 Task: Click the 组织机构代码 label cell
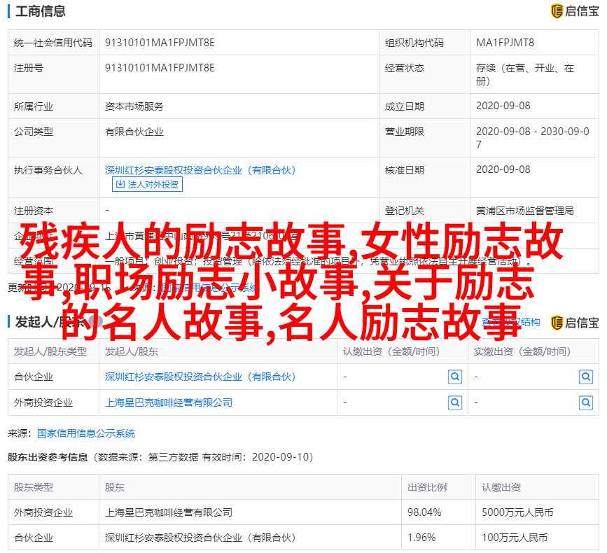tap(425, 43)
